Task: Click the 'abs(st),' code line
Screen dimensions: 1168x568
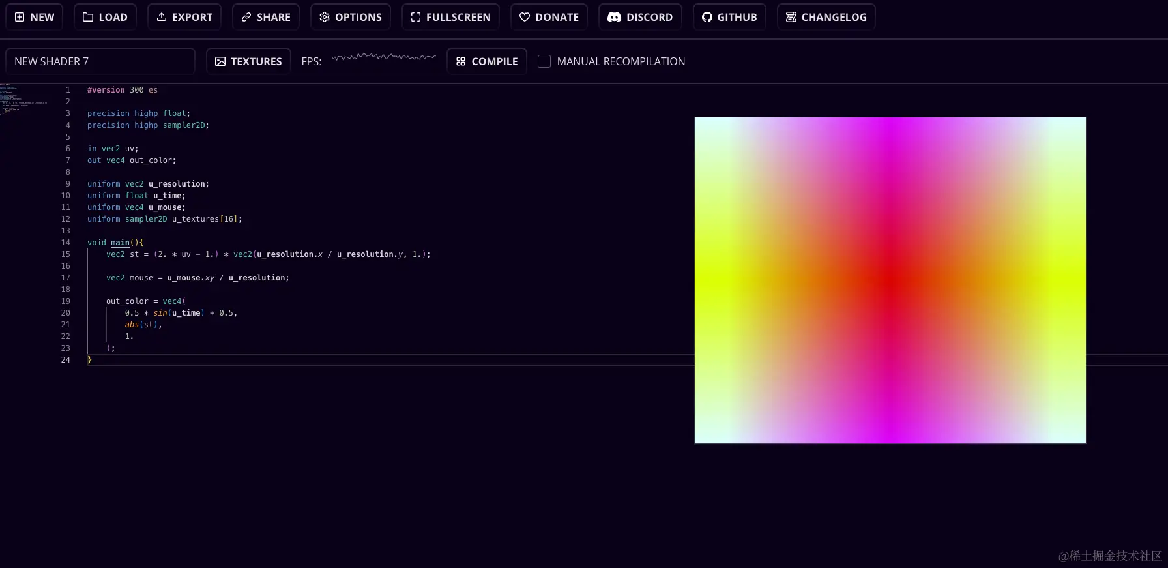Action: tap(143, 325)
